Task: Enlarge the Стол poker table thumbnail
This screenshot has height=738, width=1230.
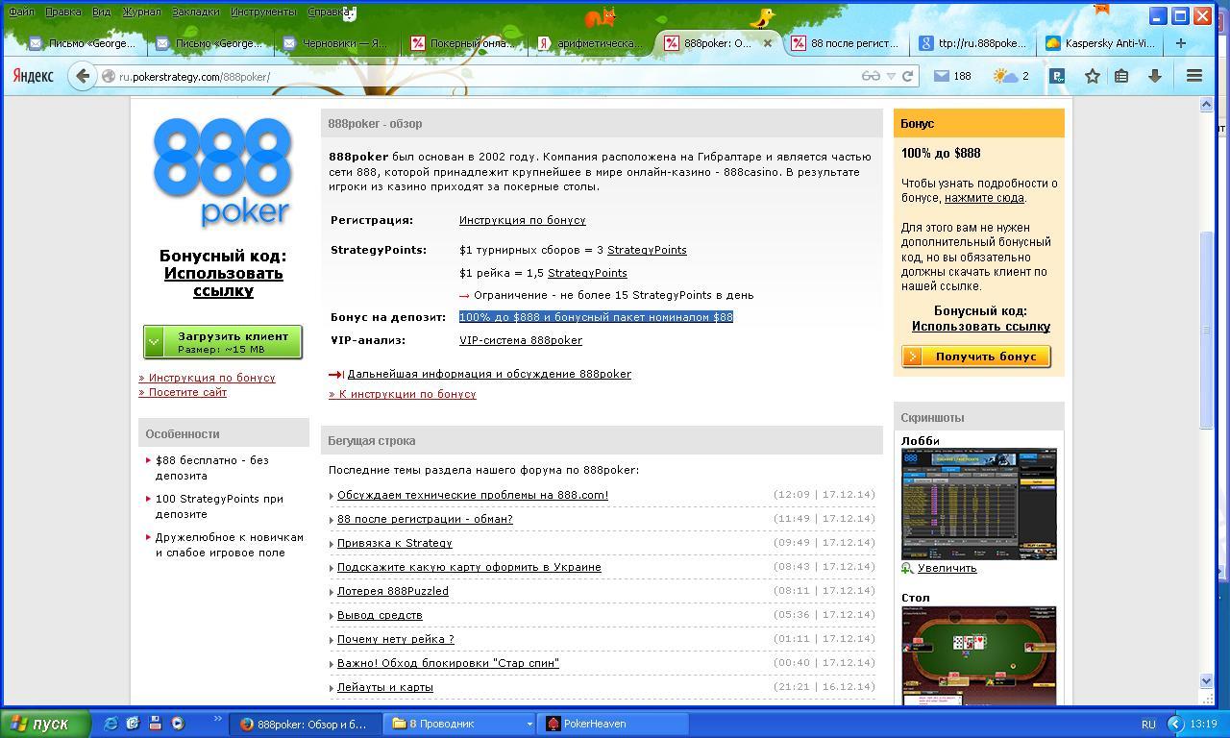Action: point(979,655)
